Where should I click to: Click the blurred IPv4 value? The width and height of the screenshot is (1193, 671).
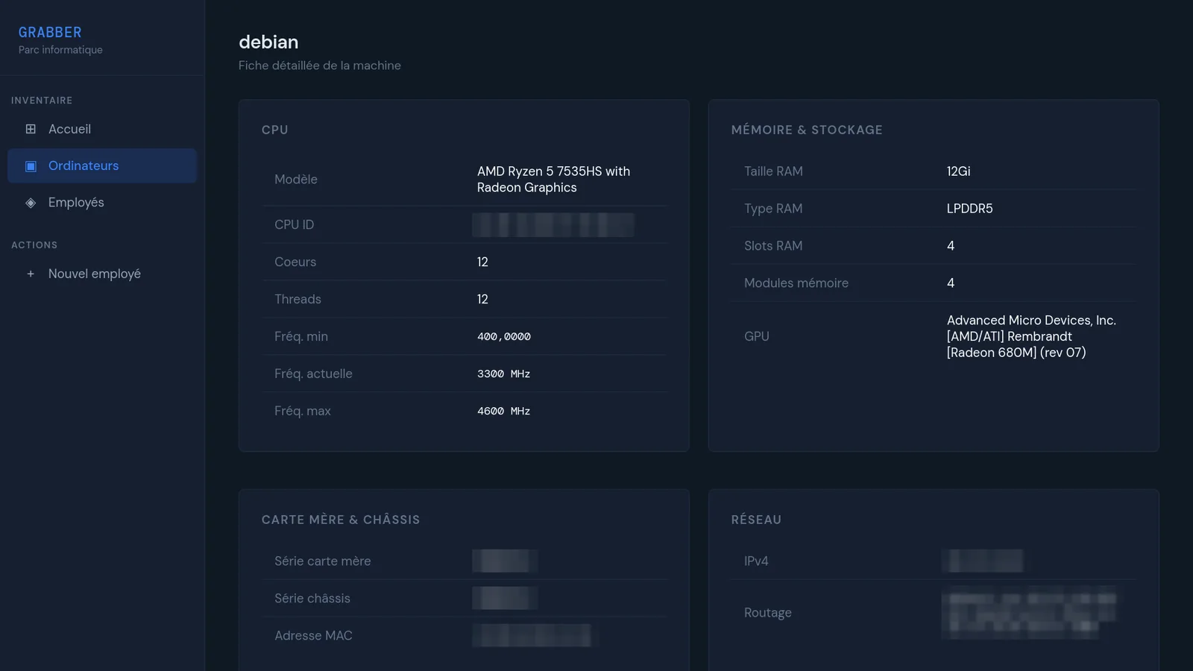click(x=983, y=561)
